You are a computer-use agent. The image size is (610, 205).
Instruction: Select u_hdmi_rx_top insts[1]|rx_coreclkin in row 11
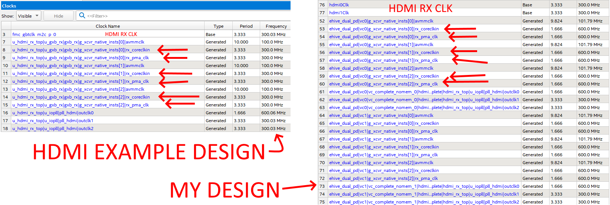(81, 73)
